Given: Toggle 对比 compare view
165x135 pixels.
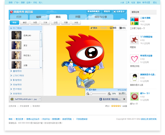Looking at the screenshot, I should (122, 28).
